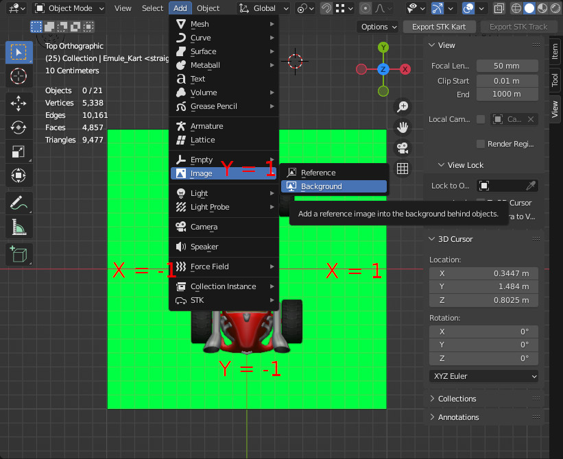Switch orthographic/perspective grid icon
Image resolution: width=563 pixels, height=459 pixels.
pos(403,168)
